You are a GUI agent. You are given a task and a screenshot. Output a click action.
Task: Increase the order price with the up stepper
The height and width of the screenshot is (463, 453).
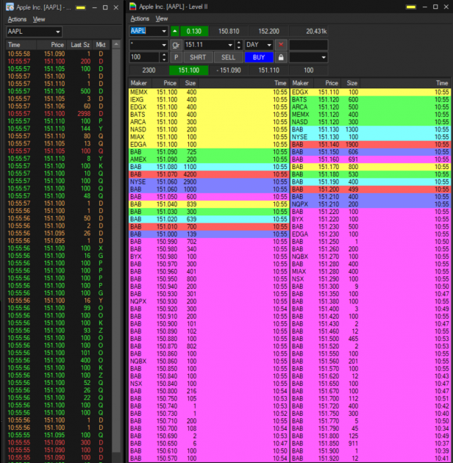point(239,43)
